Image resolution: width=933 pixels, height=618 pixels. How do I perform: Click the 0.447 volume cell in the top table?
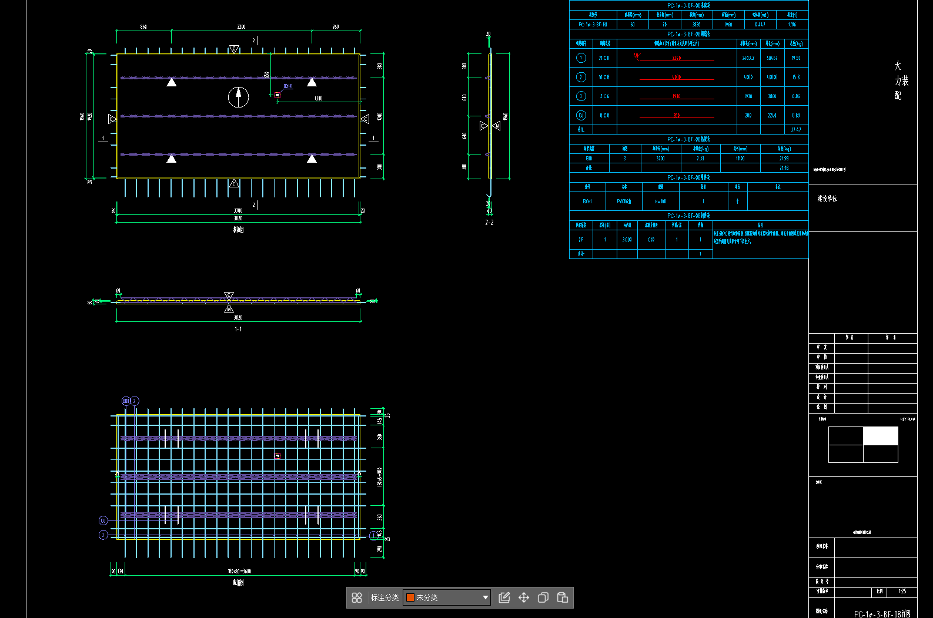760,25
